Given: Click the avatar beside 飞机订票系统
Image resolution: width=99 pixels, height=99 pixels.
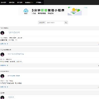Looking at the screenshot, I should [x=2, y=33].
